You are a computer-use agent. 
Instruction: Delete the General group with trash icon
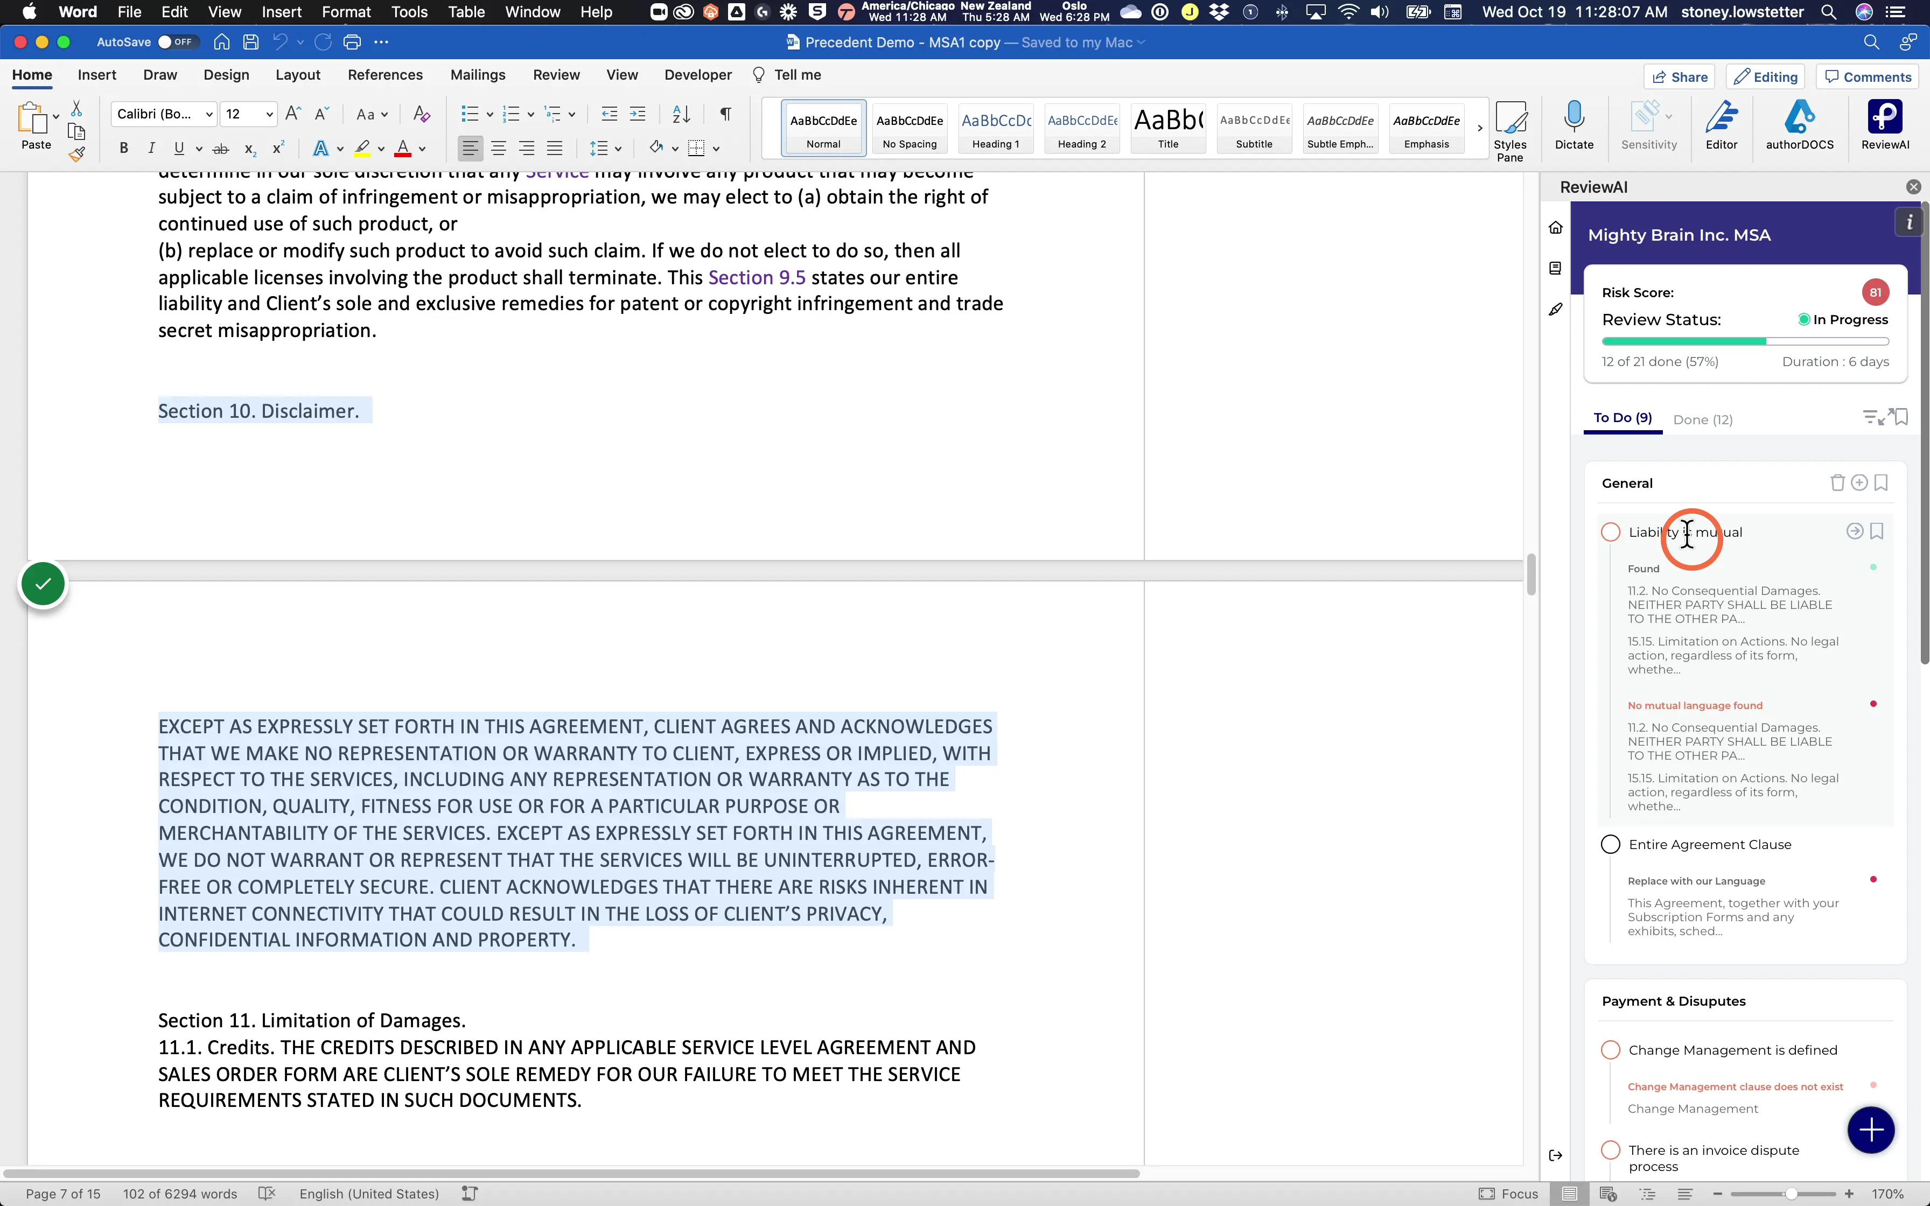click(x=1837, y=482)
